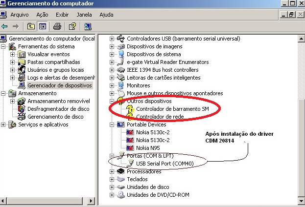Screen dimensions: 305x207
Task: Click the scan for hardware changes icon
Action: tap(88, 26)
